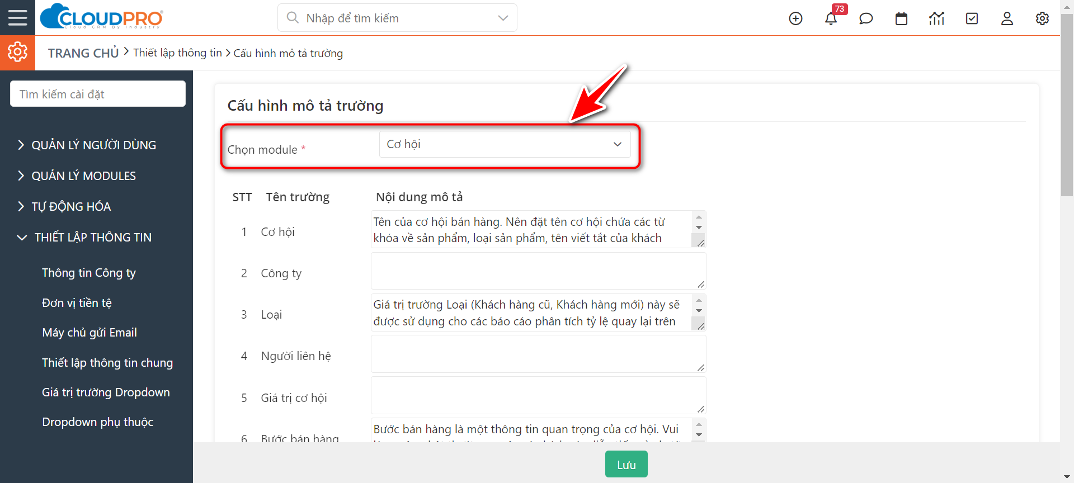The height and width of the screenshot is (483, 1074).
Task: Open the quick create plus icon
Action: pos(795,18)
